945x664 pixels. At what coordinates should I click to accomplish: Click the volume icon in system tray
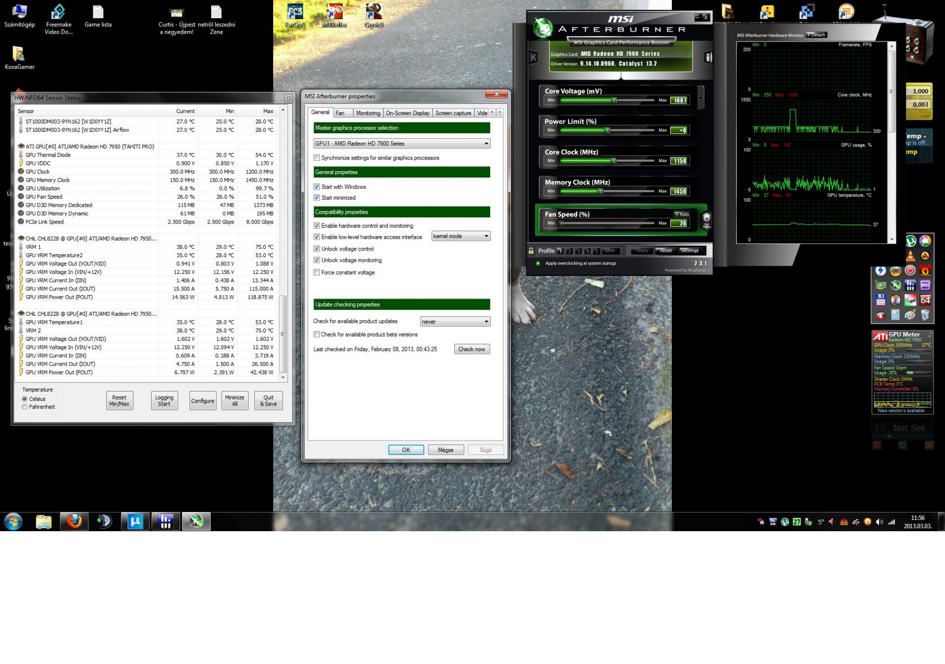(879, 522)
